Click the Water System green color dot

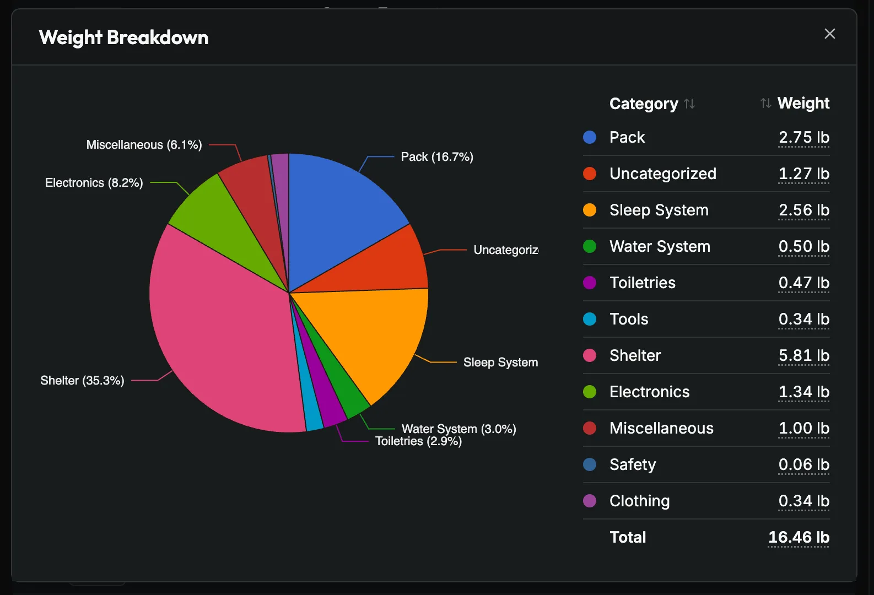pos(590,246)
